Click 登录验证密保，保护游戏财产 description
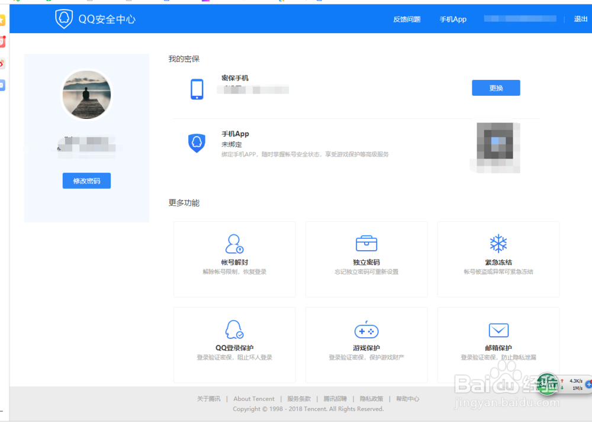592x423 pixels. [366, 357]
